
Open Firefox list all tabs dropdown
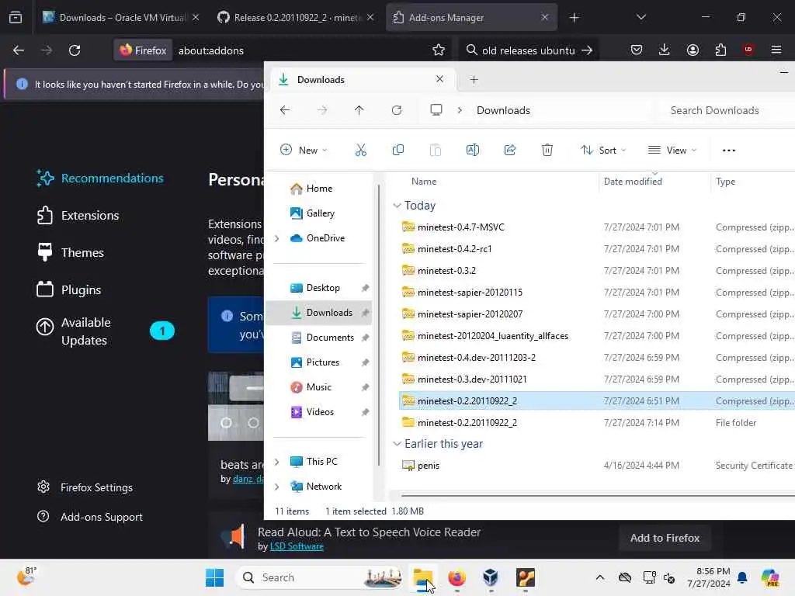641,17
